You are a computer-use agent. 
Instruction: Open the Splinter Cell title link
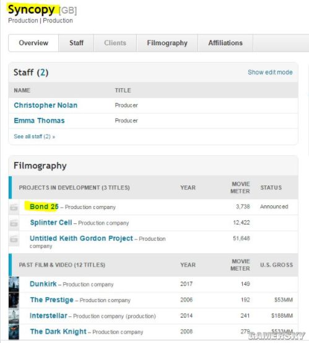pos(51,223)
